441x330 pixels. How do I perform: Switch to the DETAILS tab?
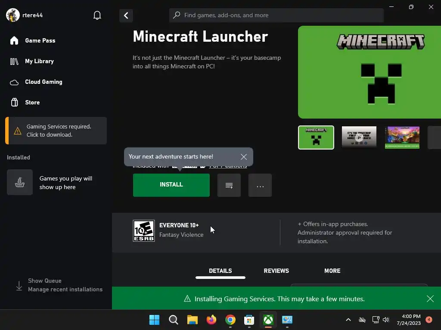(220, 271)
